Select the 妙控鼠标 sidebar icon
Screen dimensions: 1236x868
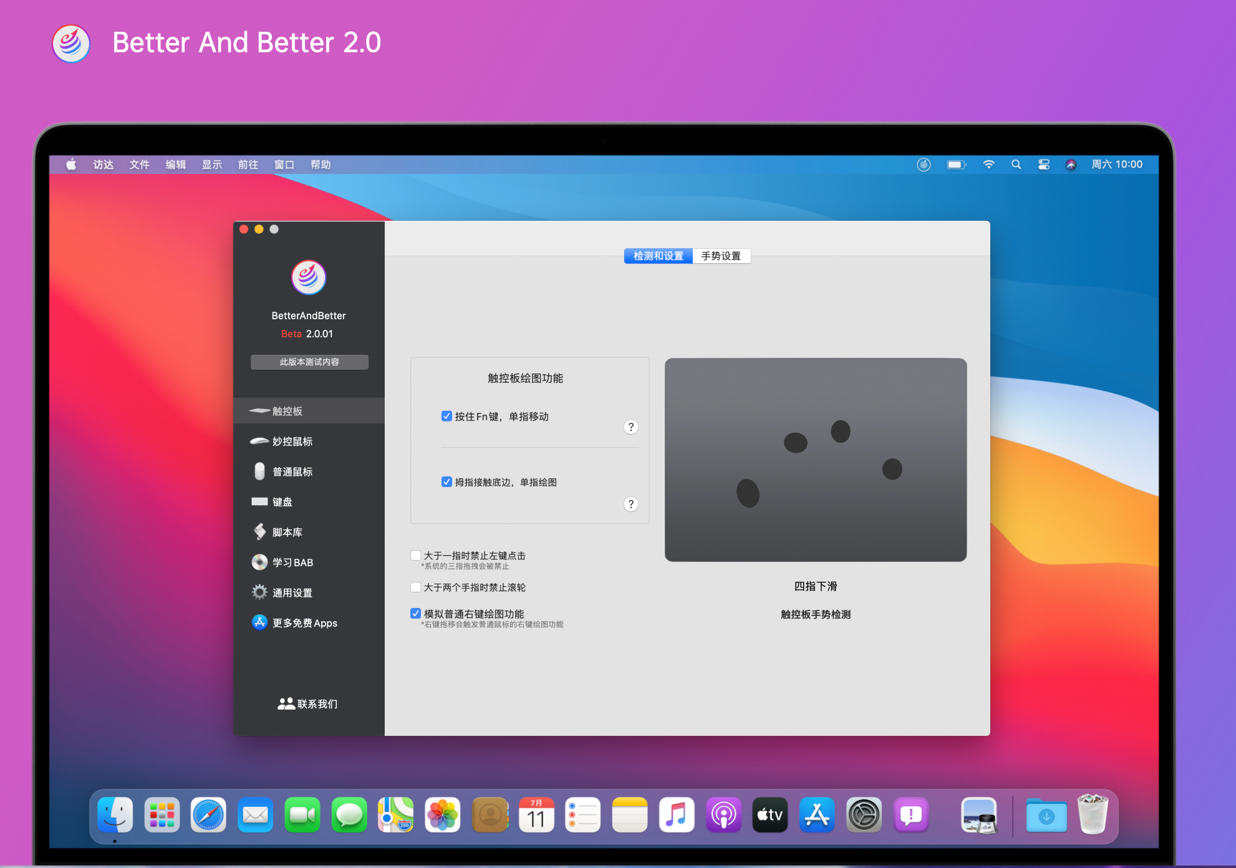pos(259,441)
